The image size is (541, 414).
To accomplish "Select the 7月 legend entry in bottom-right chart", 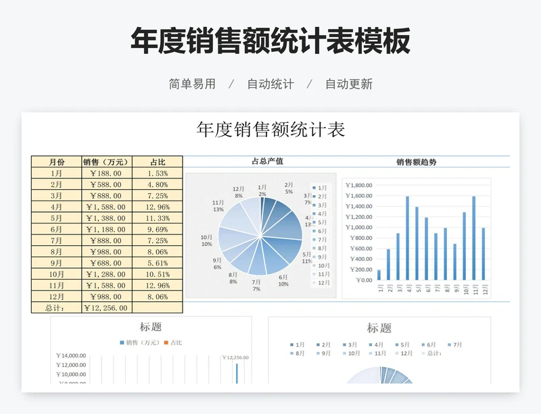I will pyautogui.click(x=454, y=344).
